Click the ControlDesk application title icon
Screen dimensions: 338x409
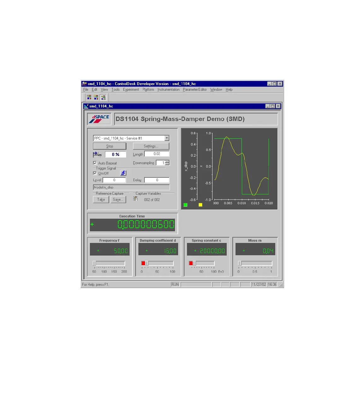pos(84,84)
